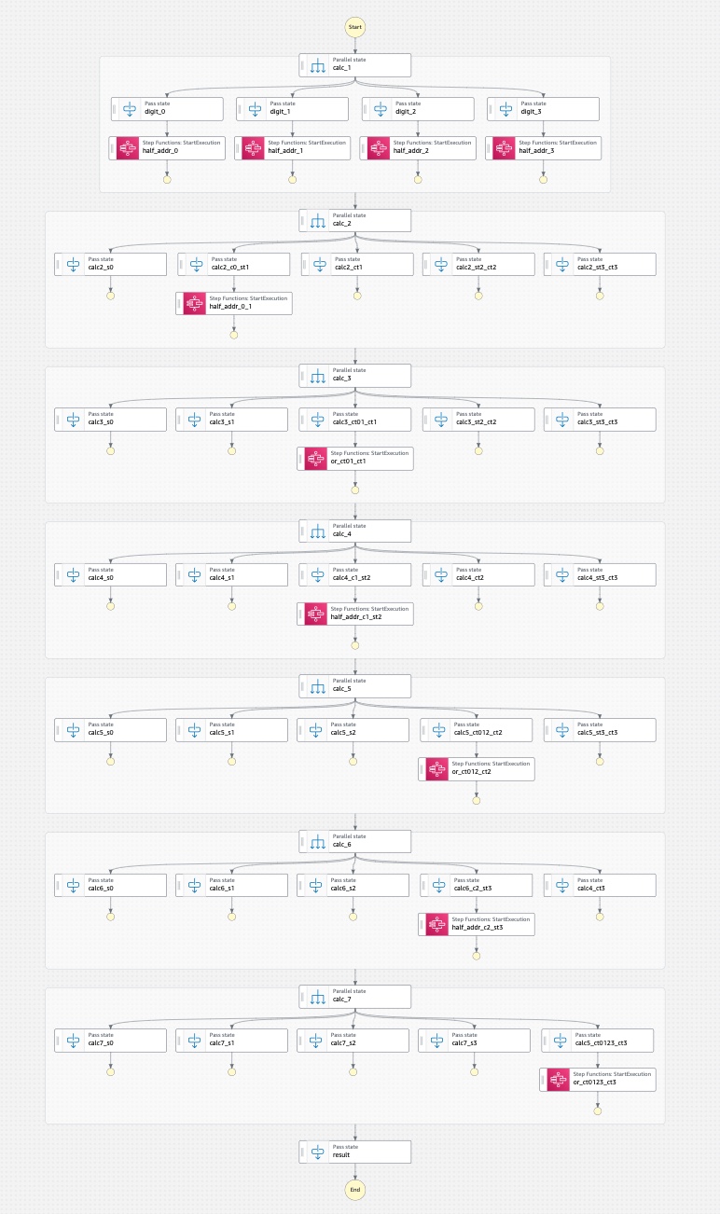Click the End node
This screenshot has width=720, height=1214.
point(354,1189)
